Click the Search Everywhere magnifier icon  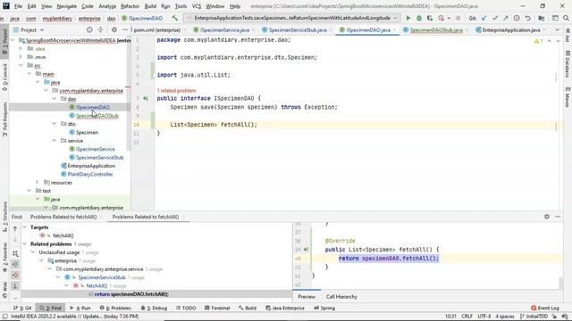pos(566,18)
